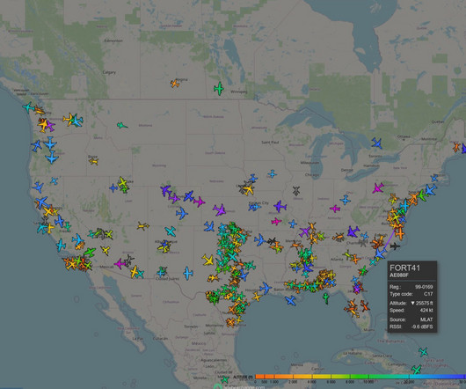466x389 pixels.
Task: Select the teal aircraft north of Cuba
Action: pos(423,352)
